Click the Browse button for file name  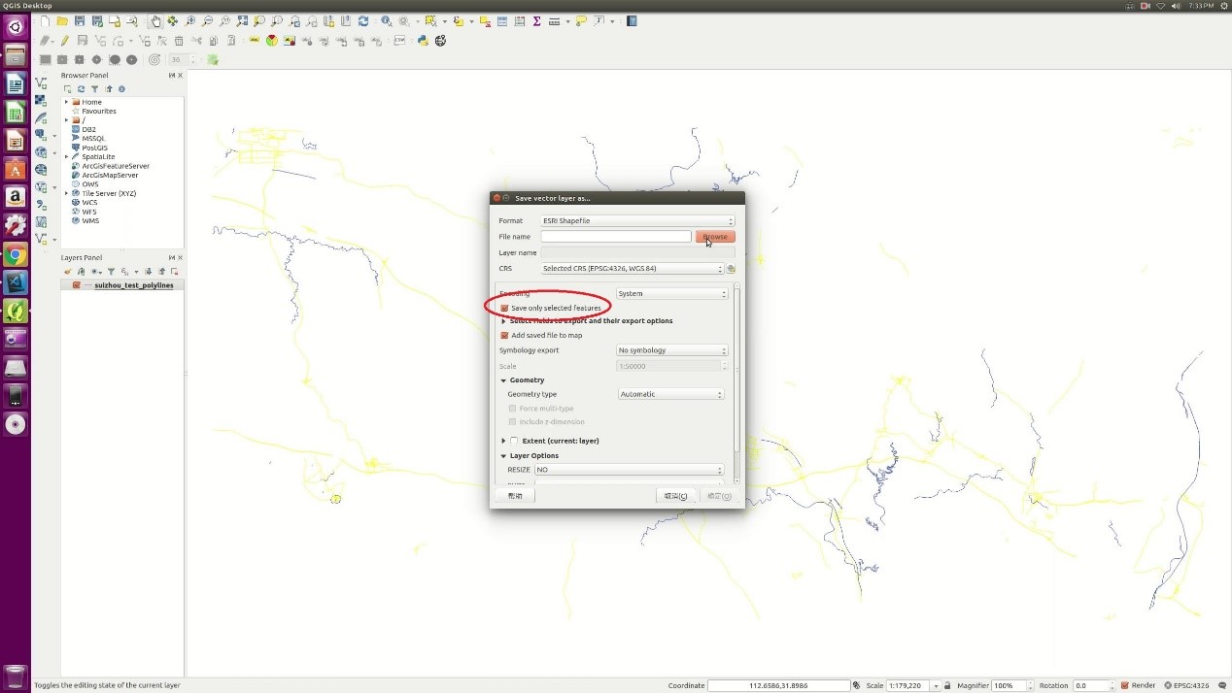[715, 237]
